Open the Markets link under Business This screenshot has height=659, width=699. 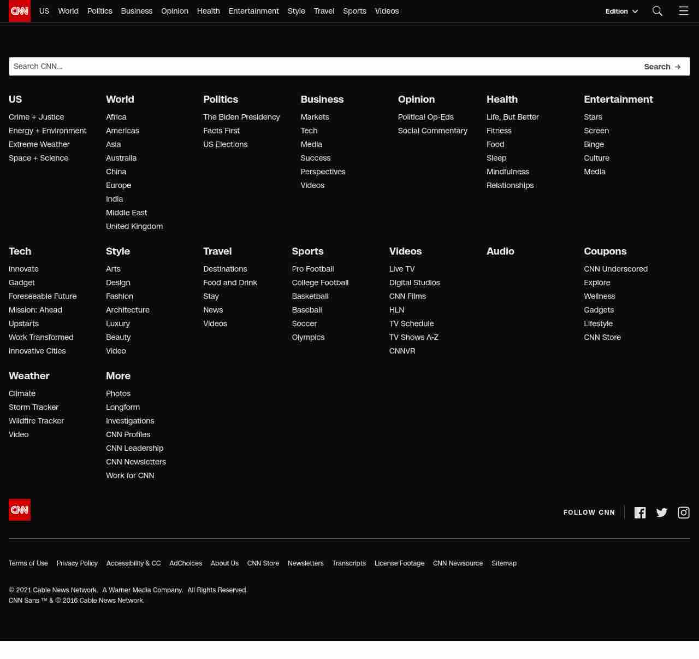click(x=315, y=117)
